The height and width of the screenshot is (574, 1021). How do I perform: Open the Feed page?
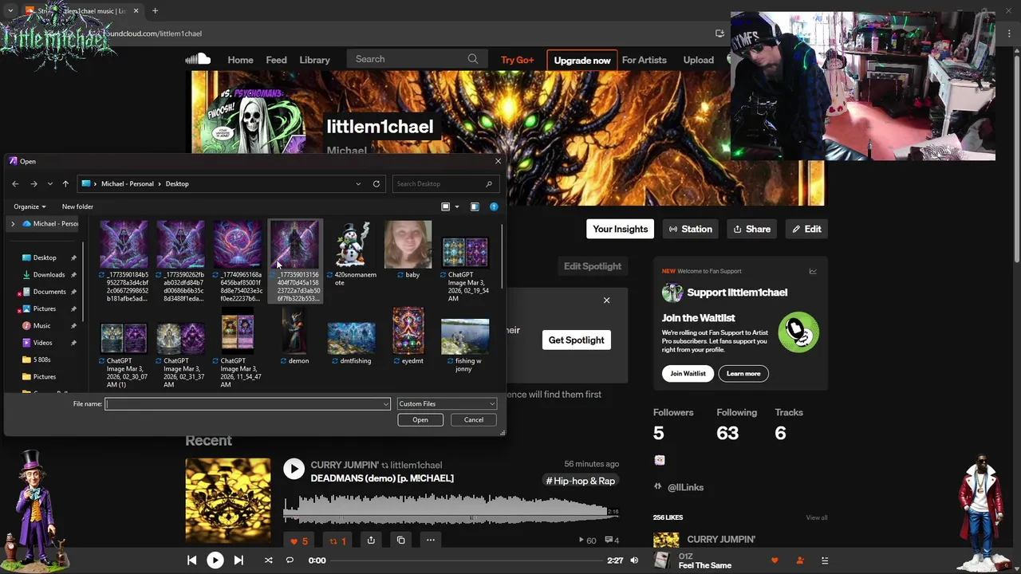coord(276,60)
